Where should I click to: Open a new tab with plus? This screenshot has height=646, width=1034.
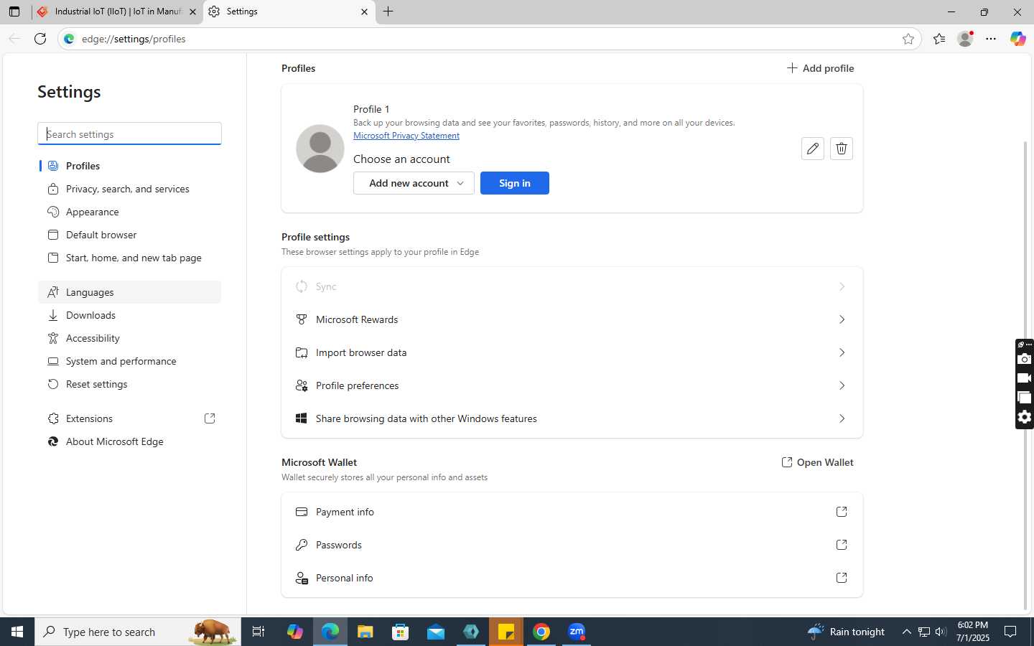pos(388,11)
